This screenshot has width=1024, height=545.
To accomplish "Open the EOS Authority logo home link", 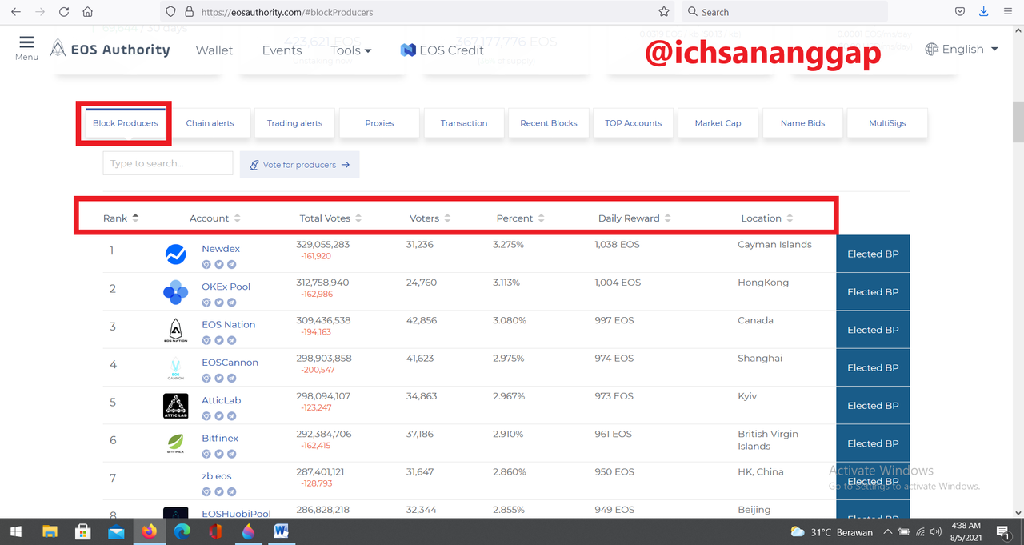I will (x=110, y=49).
